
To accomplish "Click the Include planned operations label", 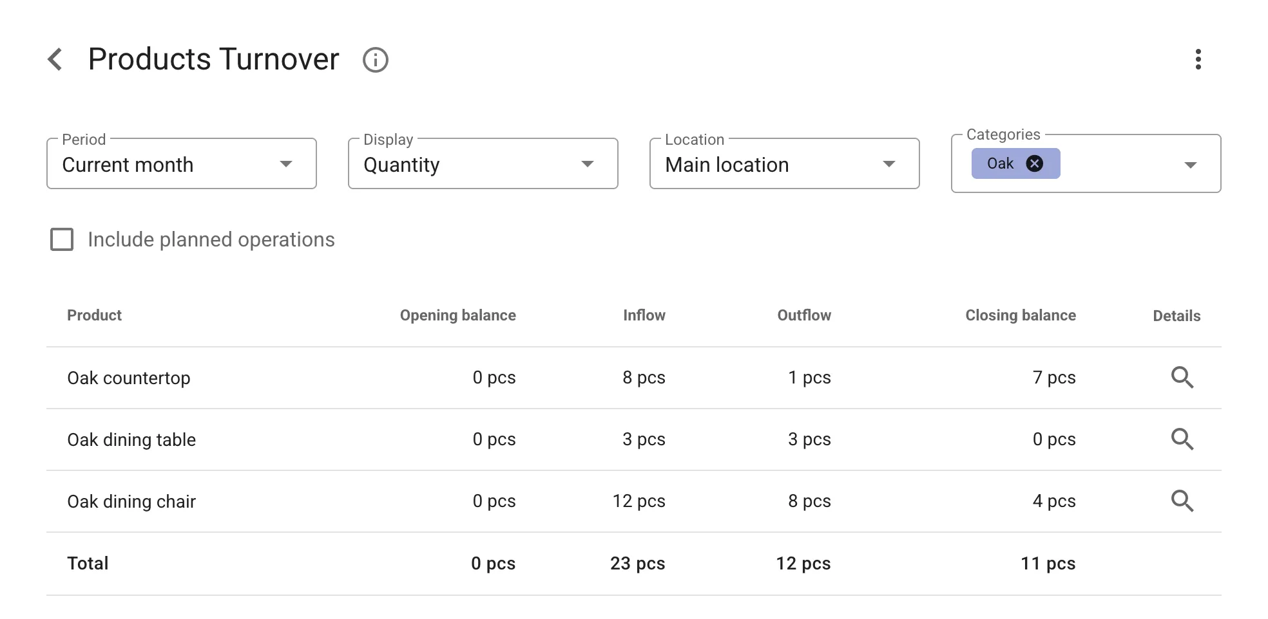I will pyautogui.click(x=211, y=239).
